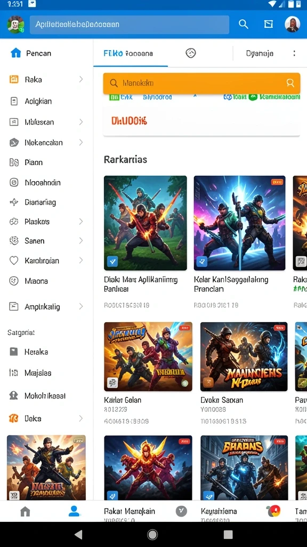The height and width of the screenshot is (547, 307).
Task: Tap the bottom bar home icon
Action: point(25,511)
